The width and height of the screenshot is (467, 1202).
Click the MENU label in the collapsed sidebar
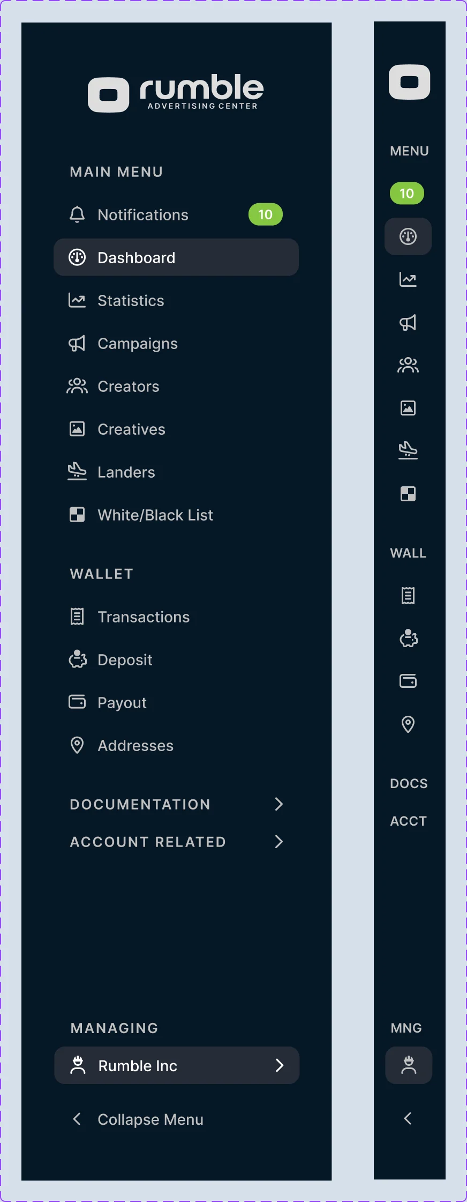tap(409, 151)
